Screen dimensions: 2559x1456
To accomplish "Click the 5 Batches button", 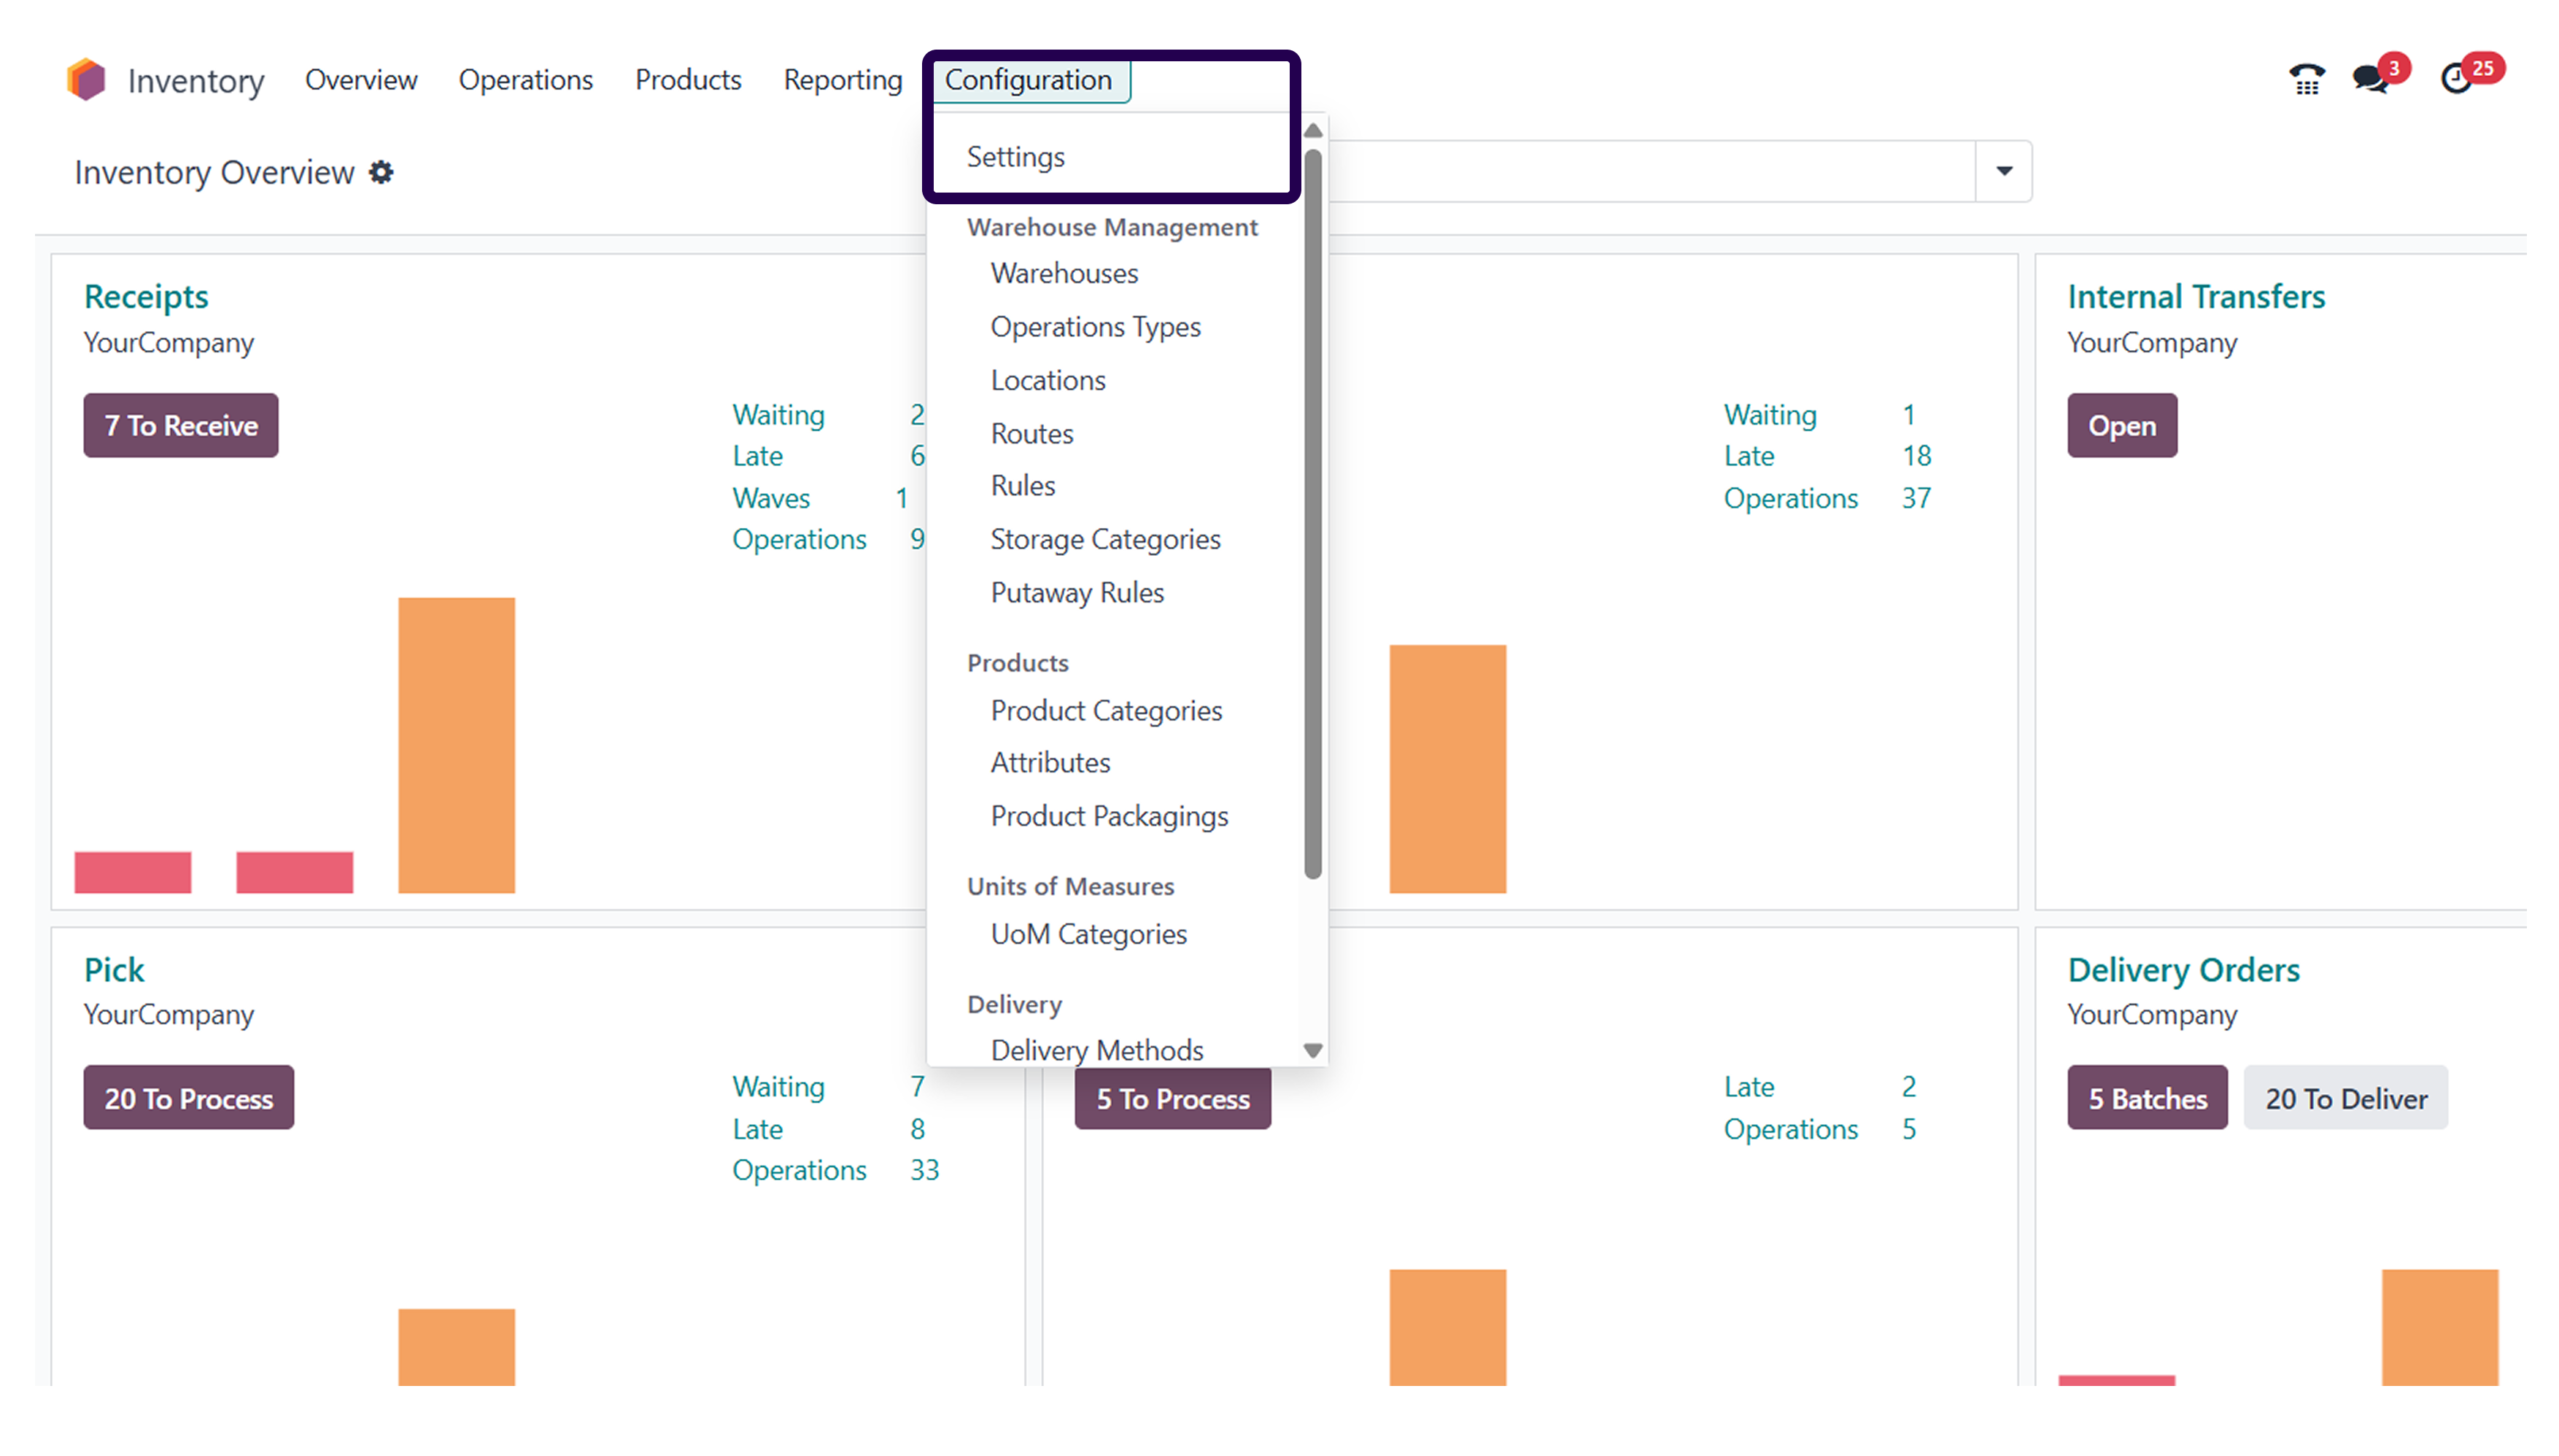I will pyautogui.click(x=2147, y=1098).
